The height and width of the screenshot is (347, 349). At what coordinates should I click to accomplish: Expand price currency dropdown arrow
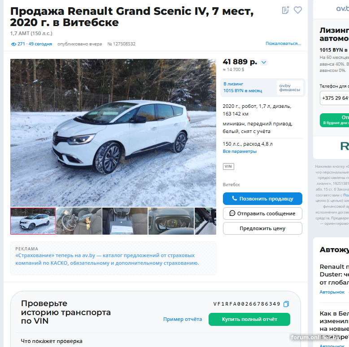(264, 62)
